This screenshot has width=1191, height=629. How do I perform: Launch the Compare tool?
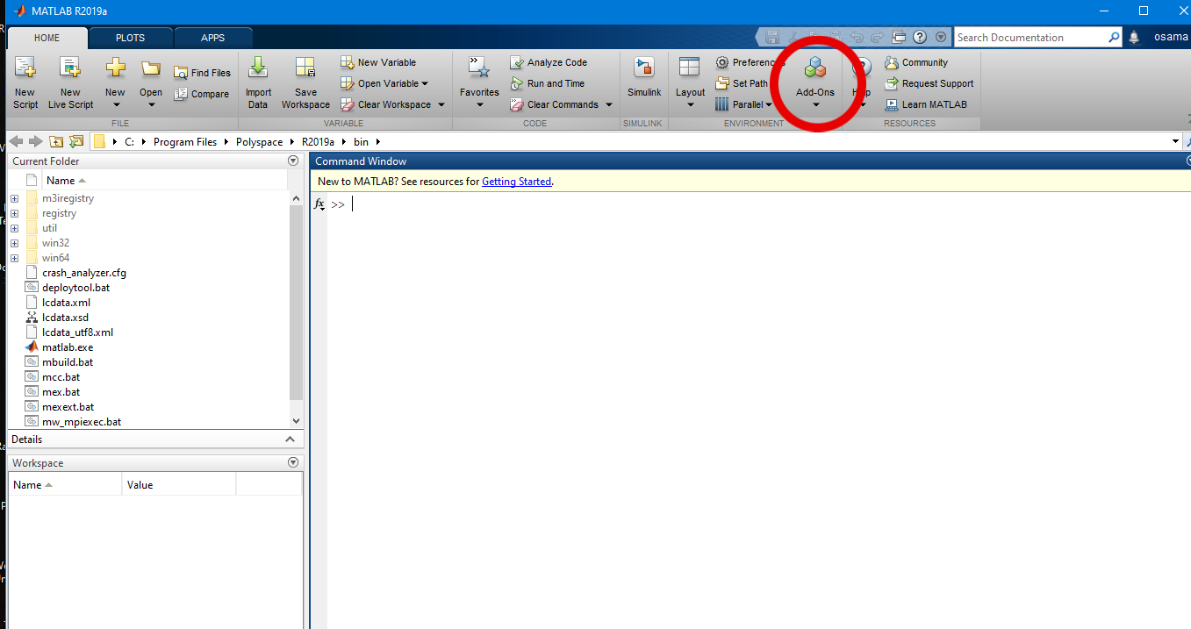(202, 94)
